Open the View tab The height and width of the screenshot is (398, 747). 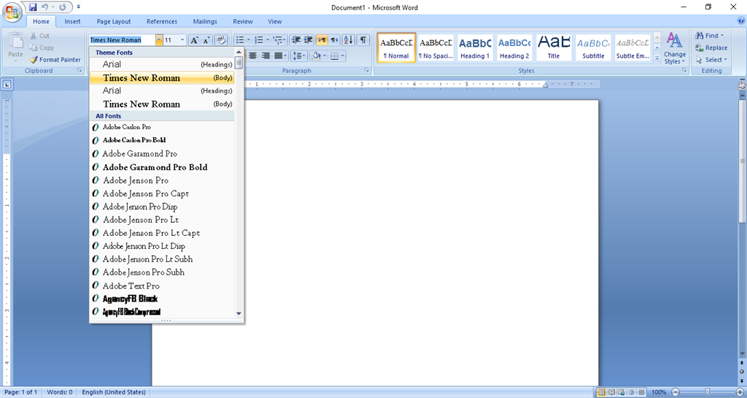275,21
